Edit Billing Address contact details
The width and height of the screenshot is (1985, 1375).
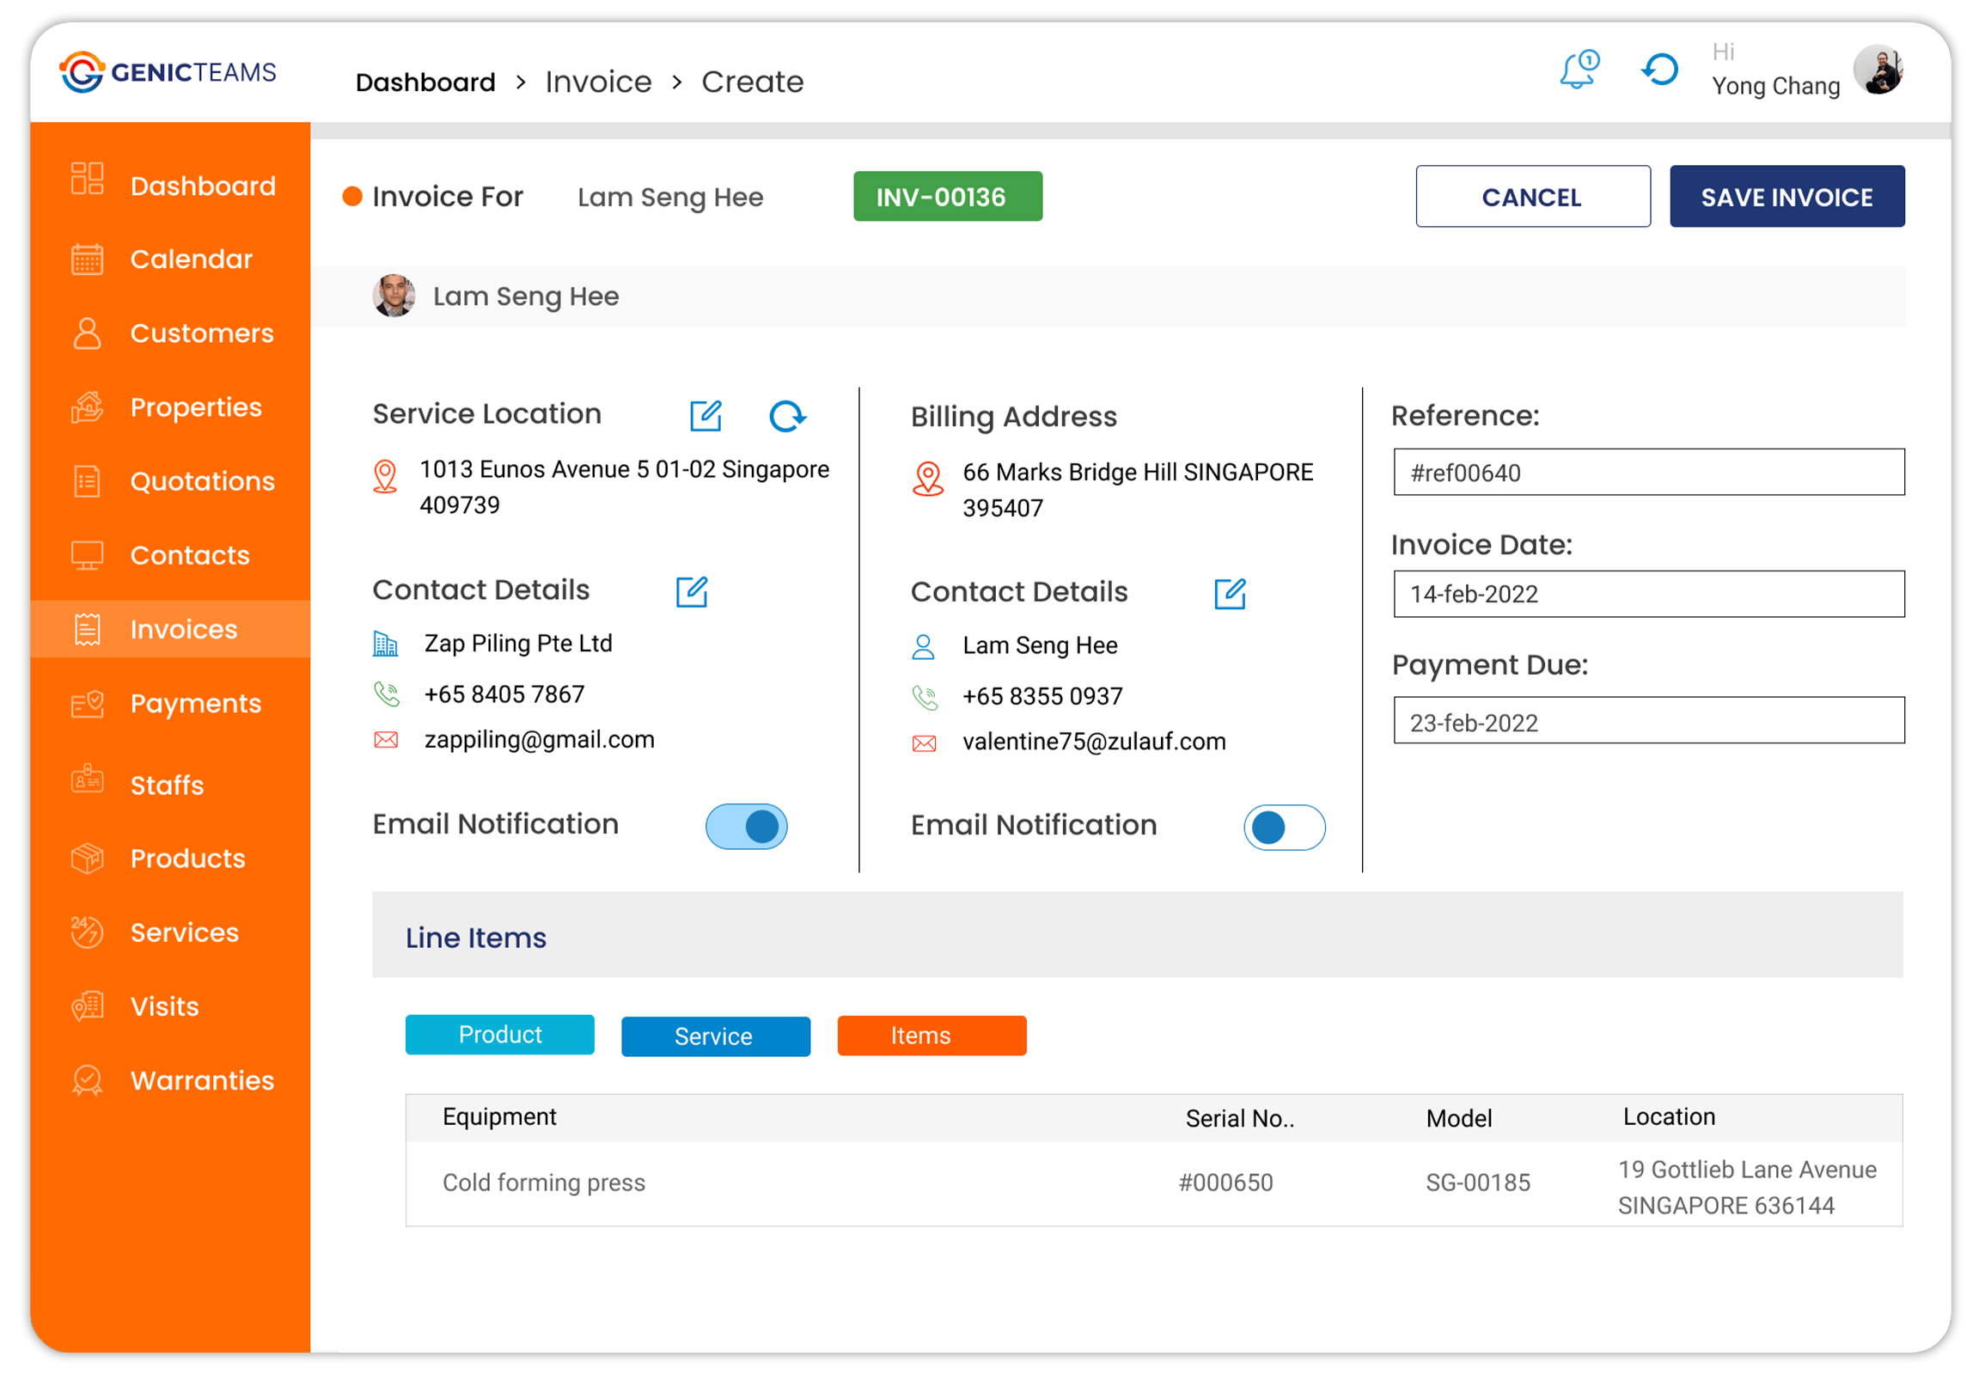coord(1231,594)
